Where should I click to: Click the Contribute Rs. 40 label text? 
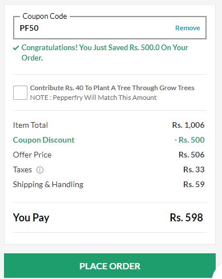(x=112, y=88)
